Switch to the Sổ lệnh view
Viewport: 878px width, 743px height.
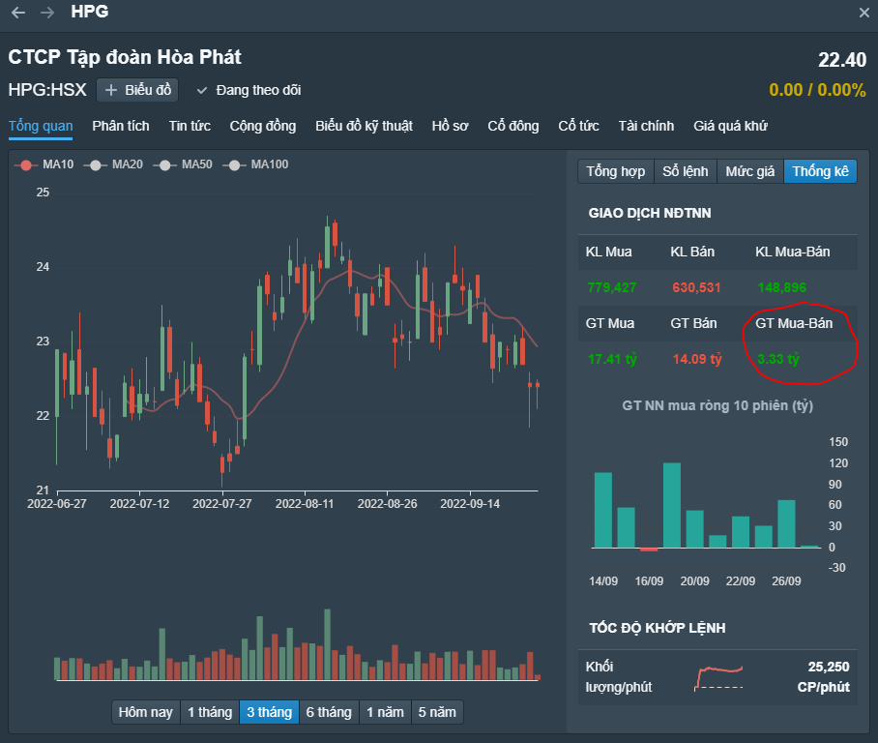click(686, 171)
